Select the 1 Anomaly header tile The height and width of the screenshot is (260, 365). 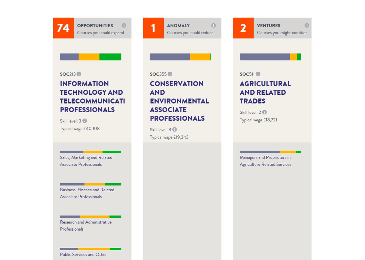click(153, 28)
